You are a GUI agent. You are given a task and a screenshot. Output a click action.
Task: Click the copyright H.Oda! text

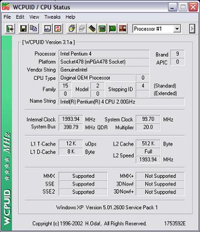tap(89, 224)
